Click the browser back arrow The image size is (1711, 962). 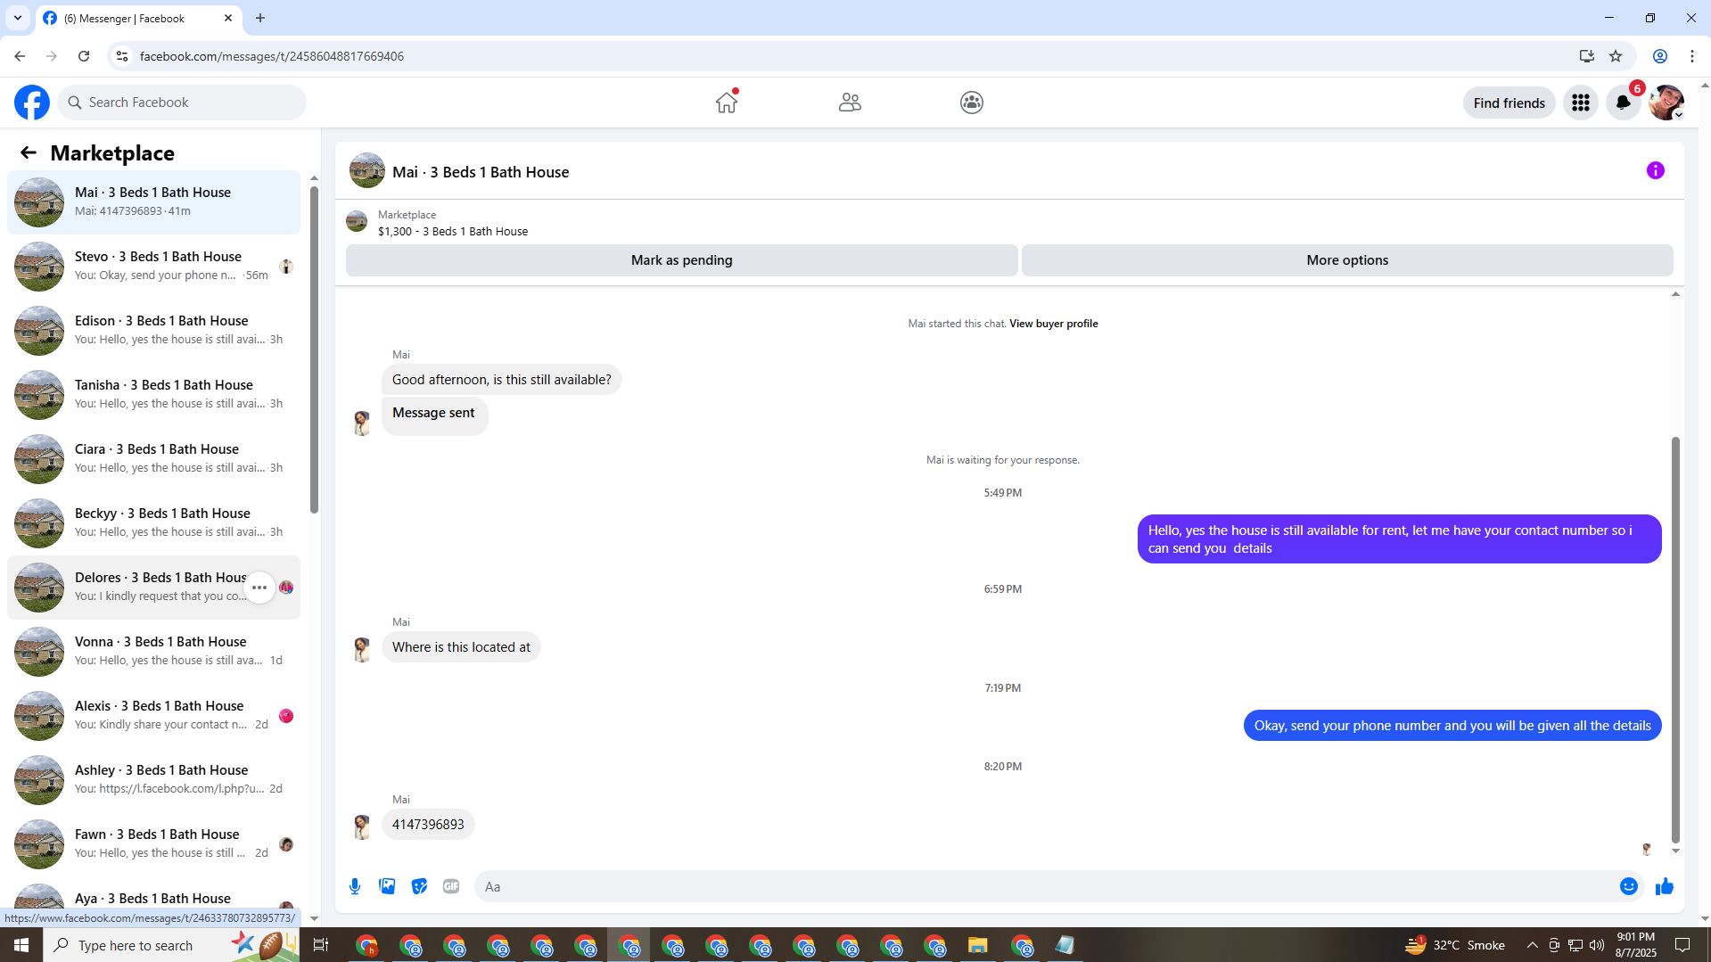click(20, 56)
